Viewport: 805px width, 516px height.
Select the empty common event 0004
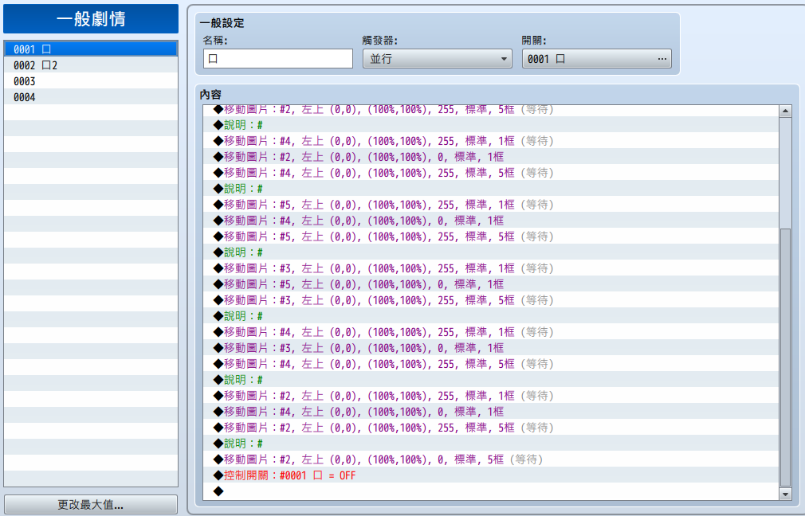pyautogui.click(x=91, y=97)
